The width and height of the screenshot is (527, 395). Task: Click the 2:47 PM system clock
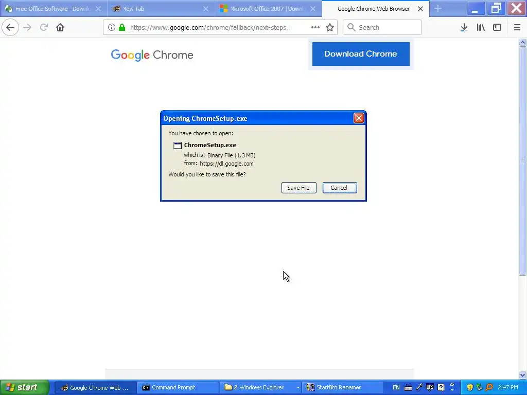pos(508,388)
